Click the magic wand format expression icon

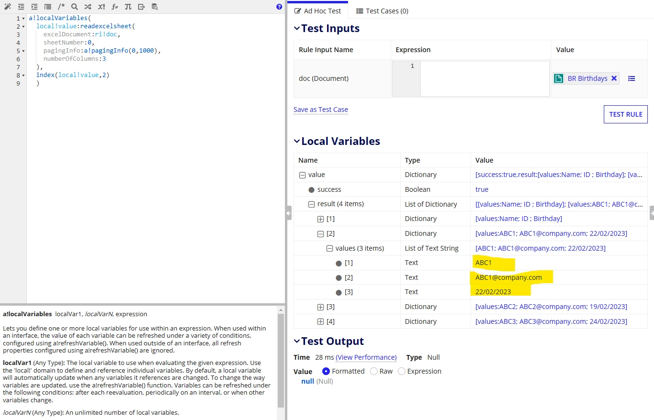click(8, 7)
